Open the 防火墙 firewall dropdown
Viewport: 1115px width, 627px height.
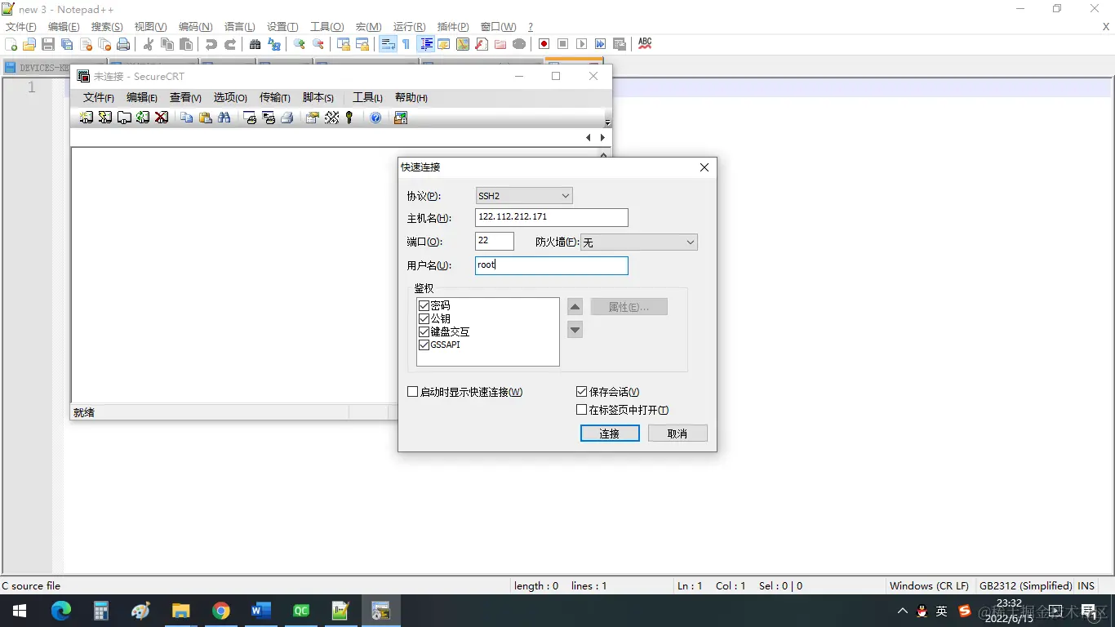pos(639,242)
